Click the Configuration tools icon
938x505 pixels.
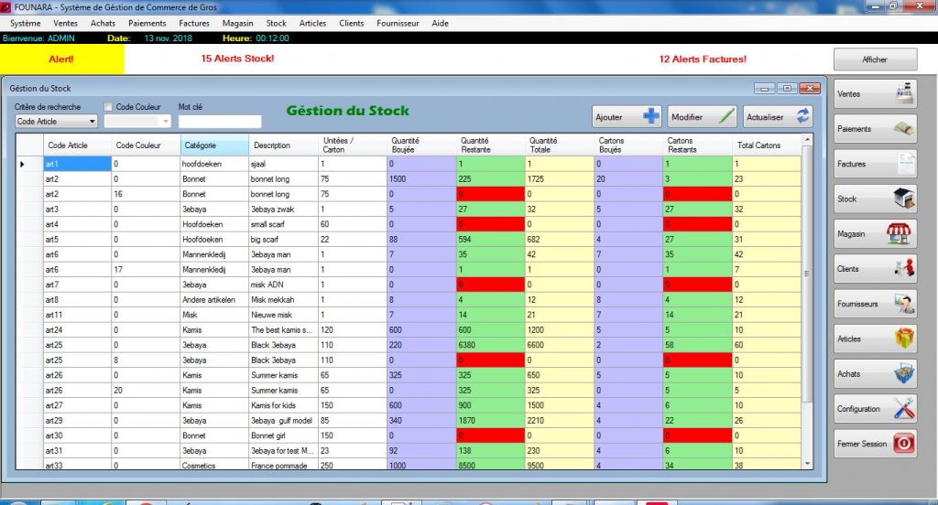[x=903, y=408]
